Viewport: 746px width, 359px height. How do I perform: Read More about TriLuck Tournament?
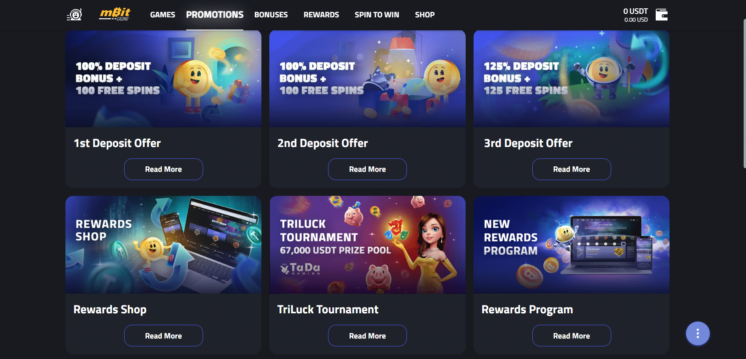(x=367, y=336)
